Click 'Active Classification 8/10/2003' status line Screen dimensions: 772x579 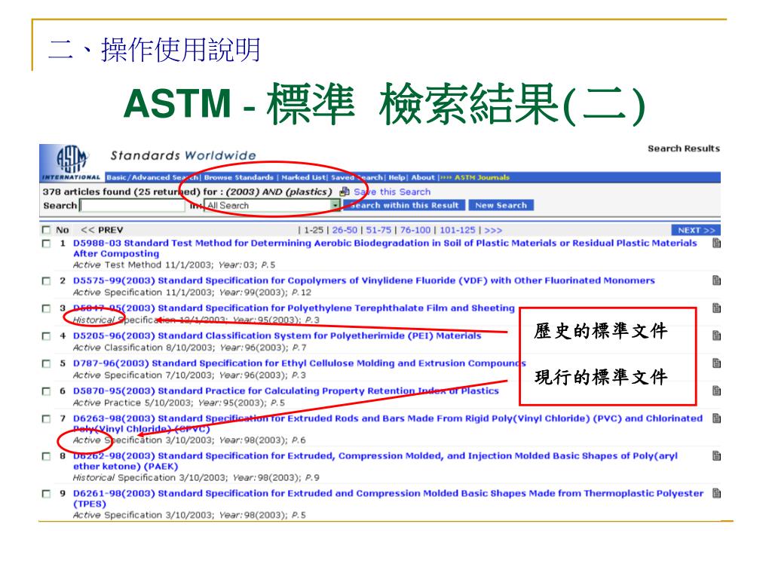(x=189, y=348)
